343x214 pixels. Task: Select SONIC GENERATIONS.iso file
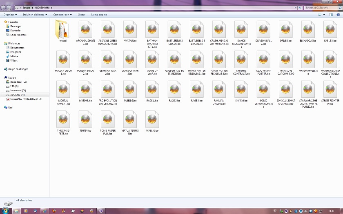[263, 94]
